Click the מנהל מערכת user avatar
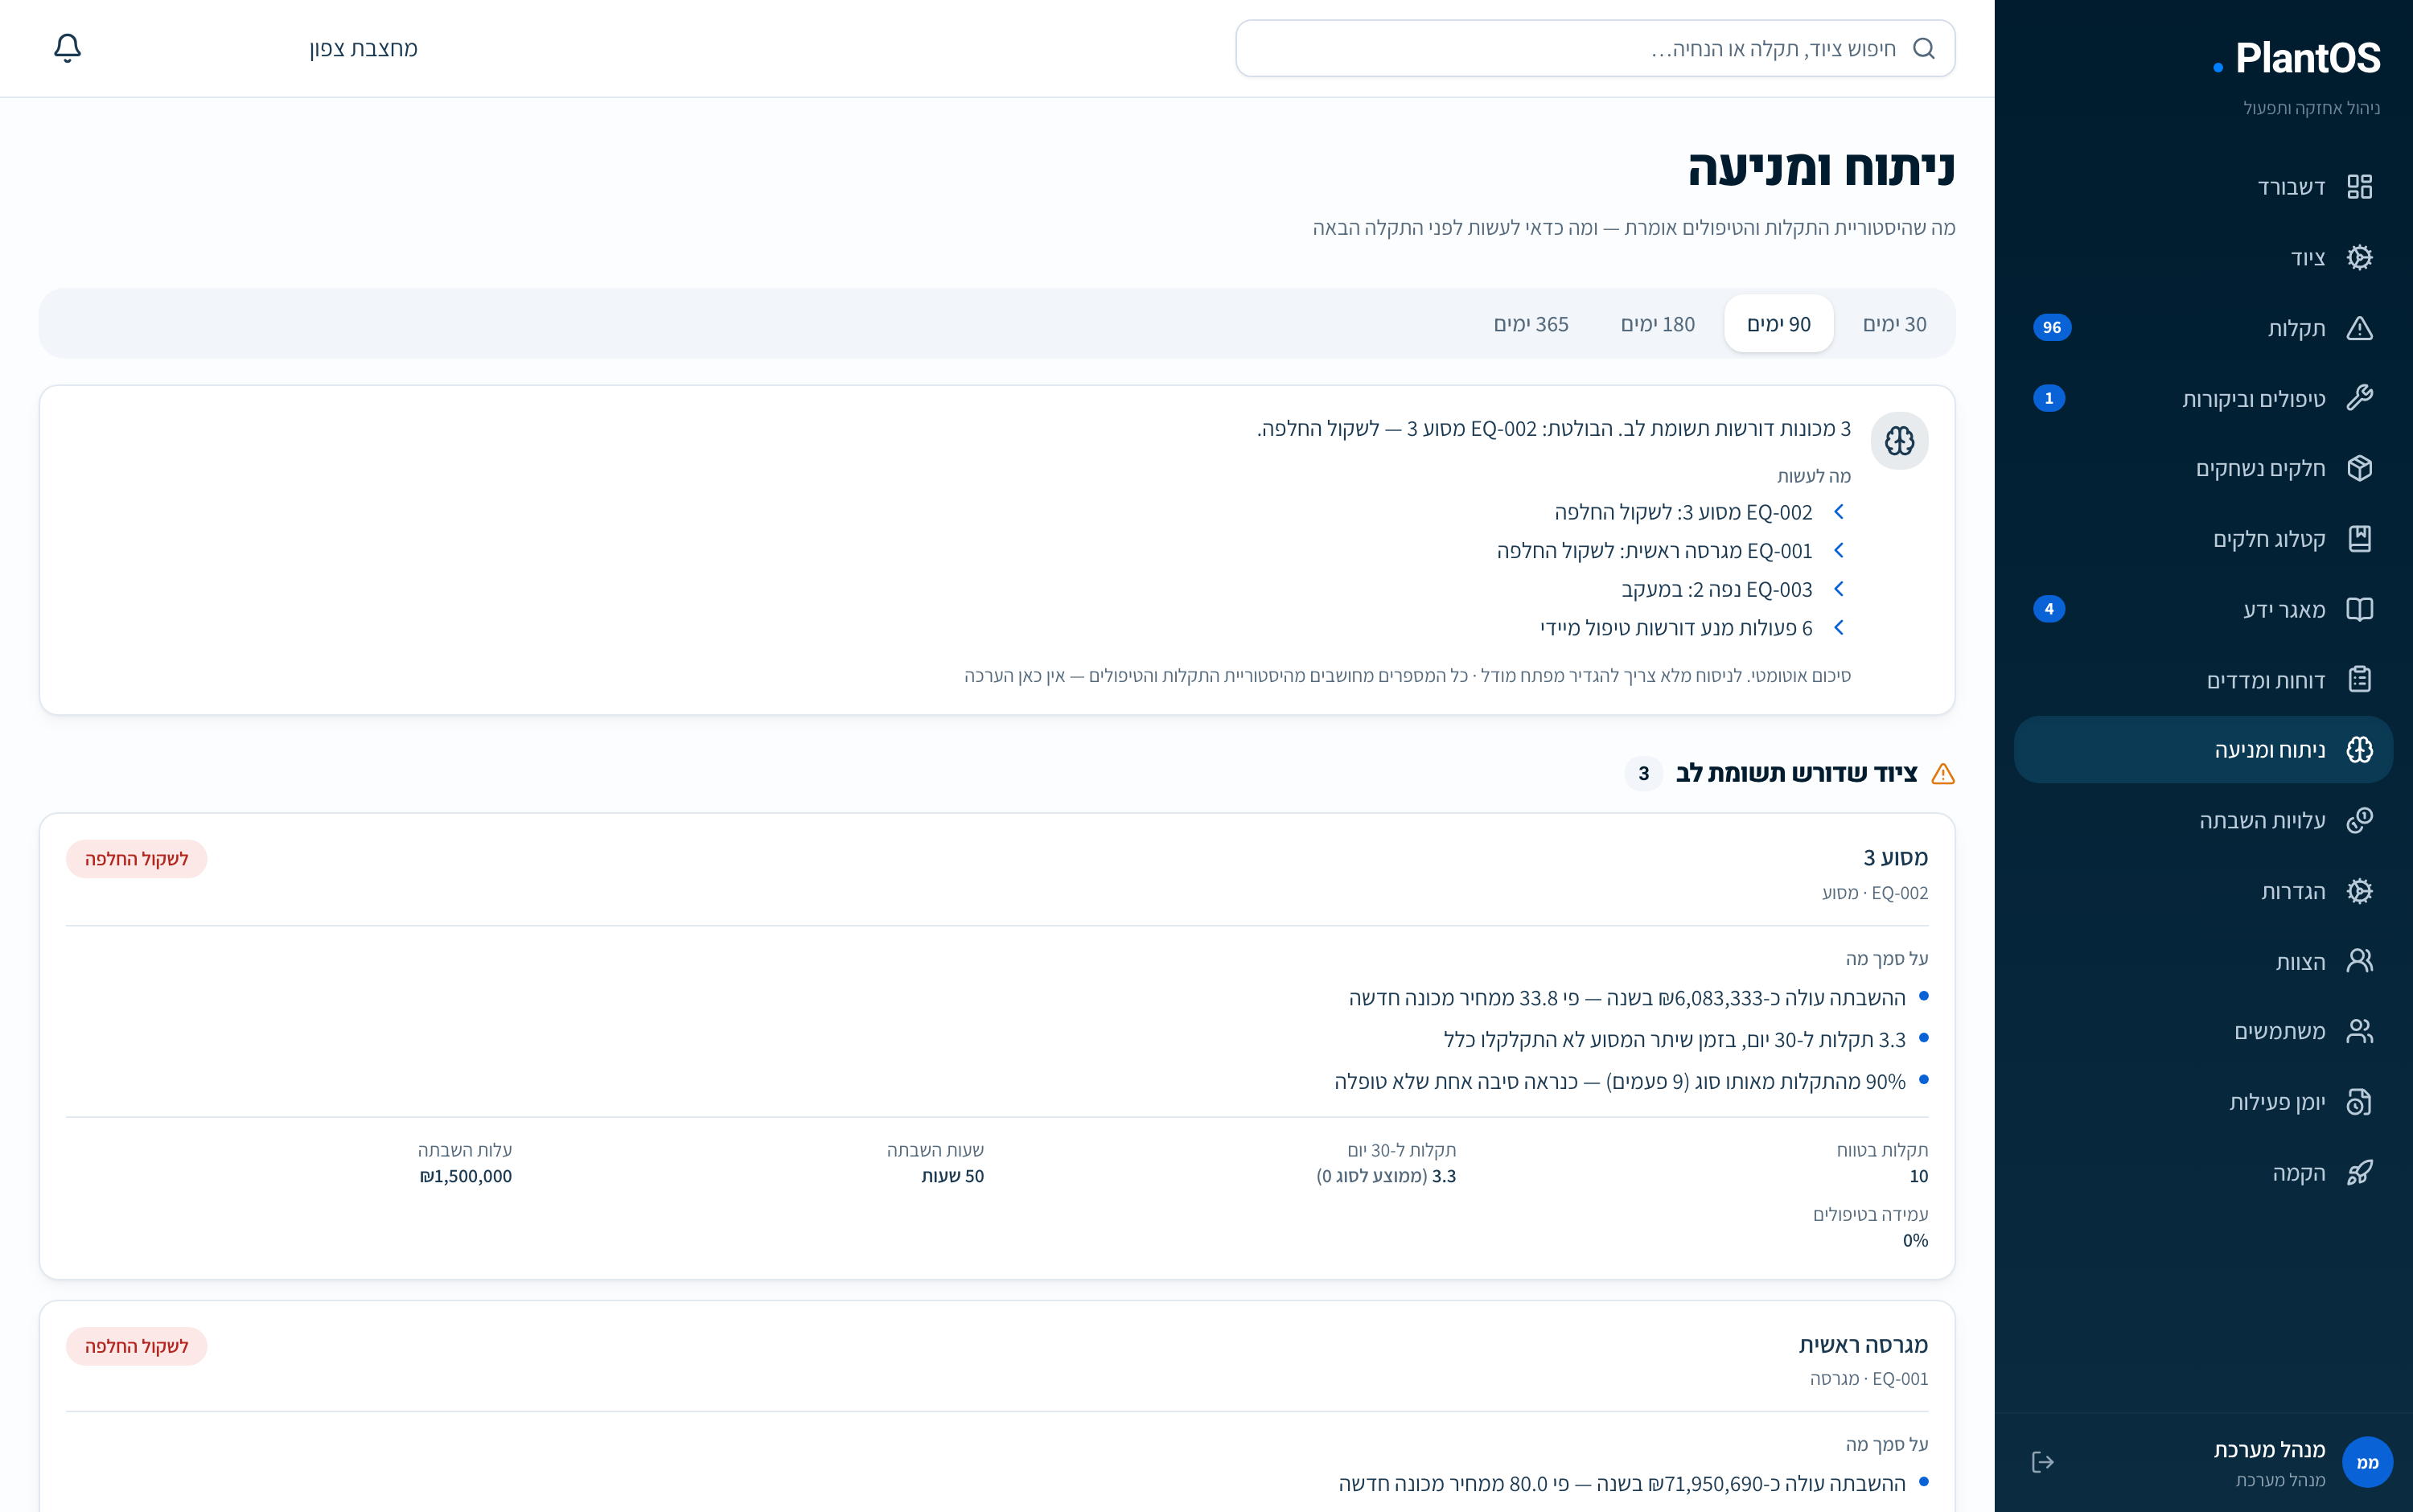Viewport: 2413px width, 1512px height. [2367, 1462]
